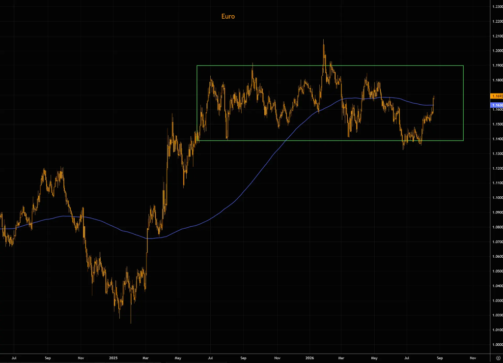The width and height of the screenshot is (503, 363).
Task: Click the first Jul label on time axis
Action: 14,358
